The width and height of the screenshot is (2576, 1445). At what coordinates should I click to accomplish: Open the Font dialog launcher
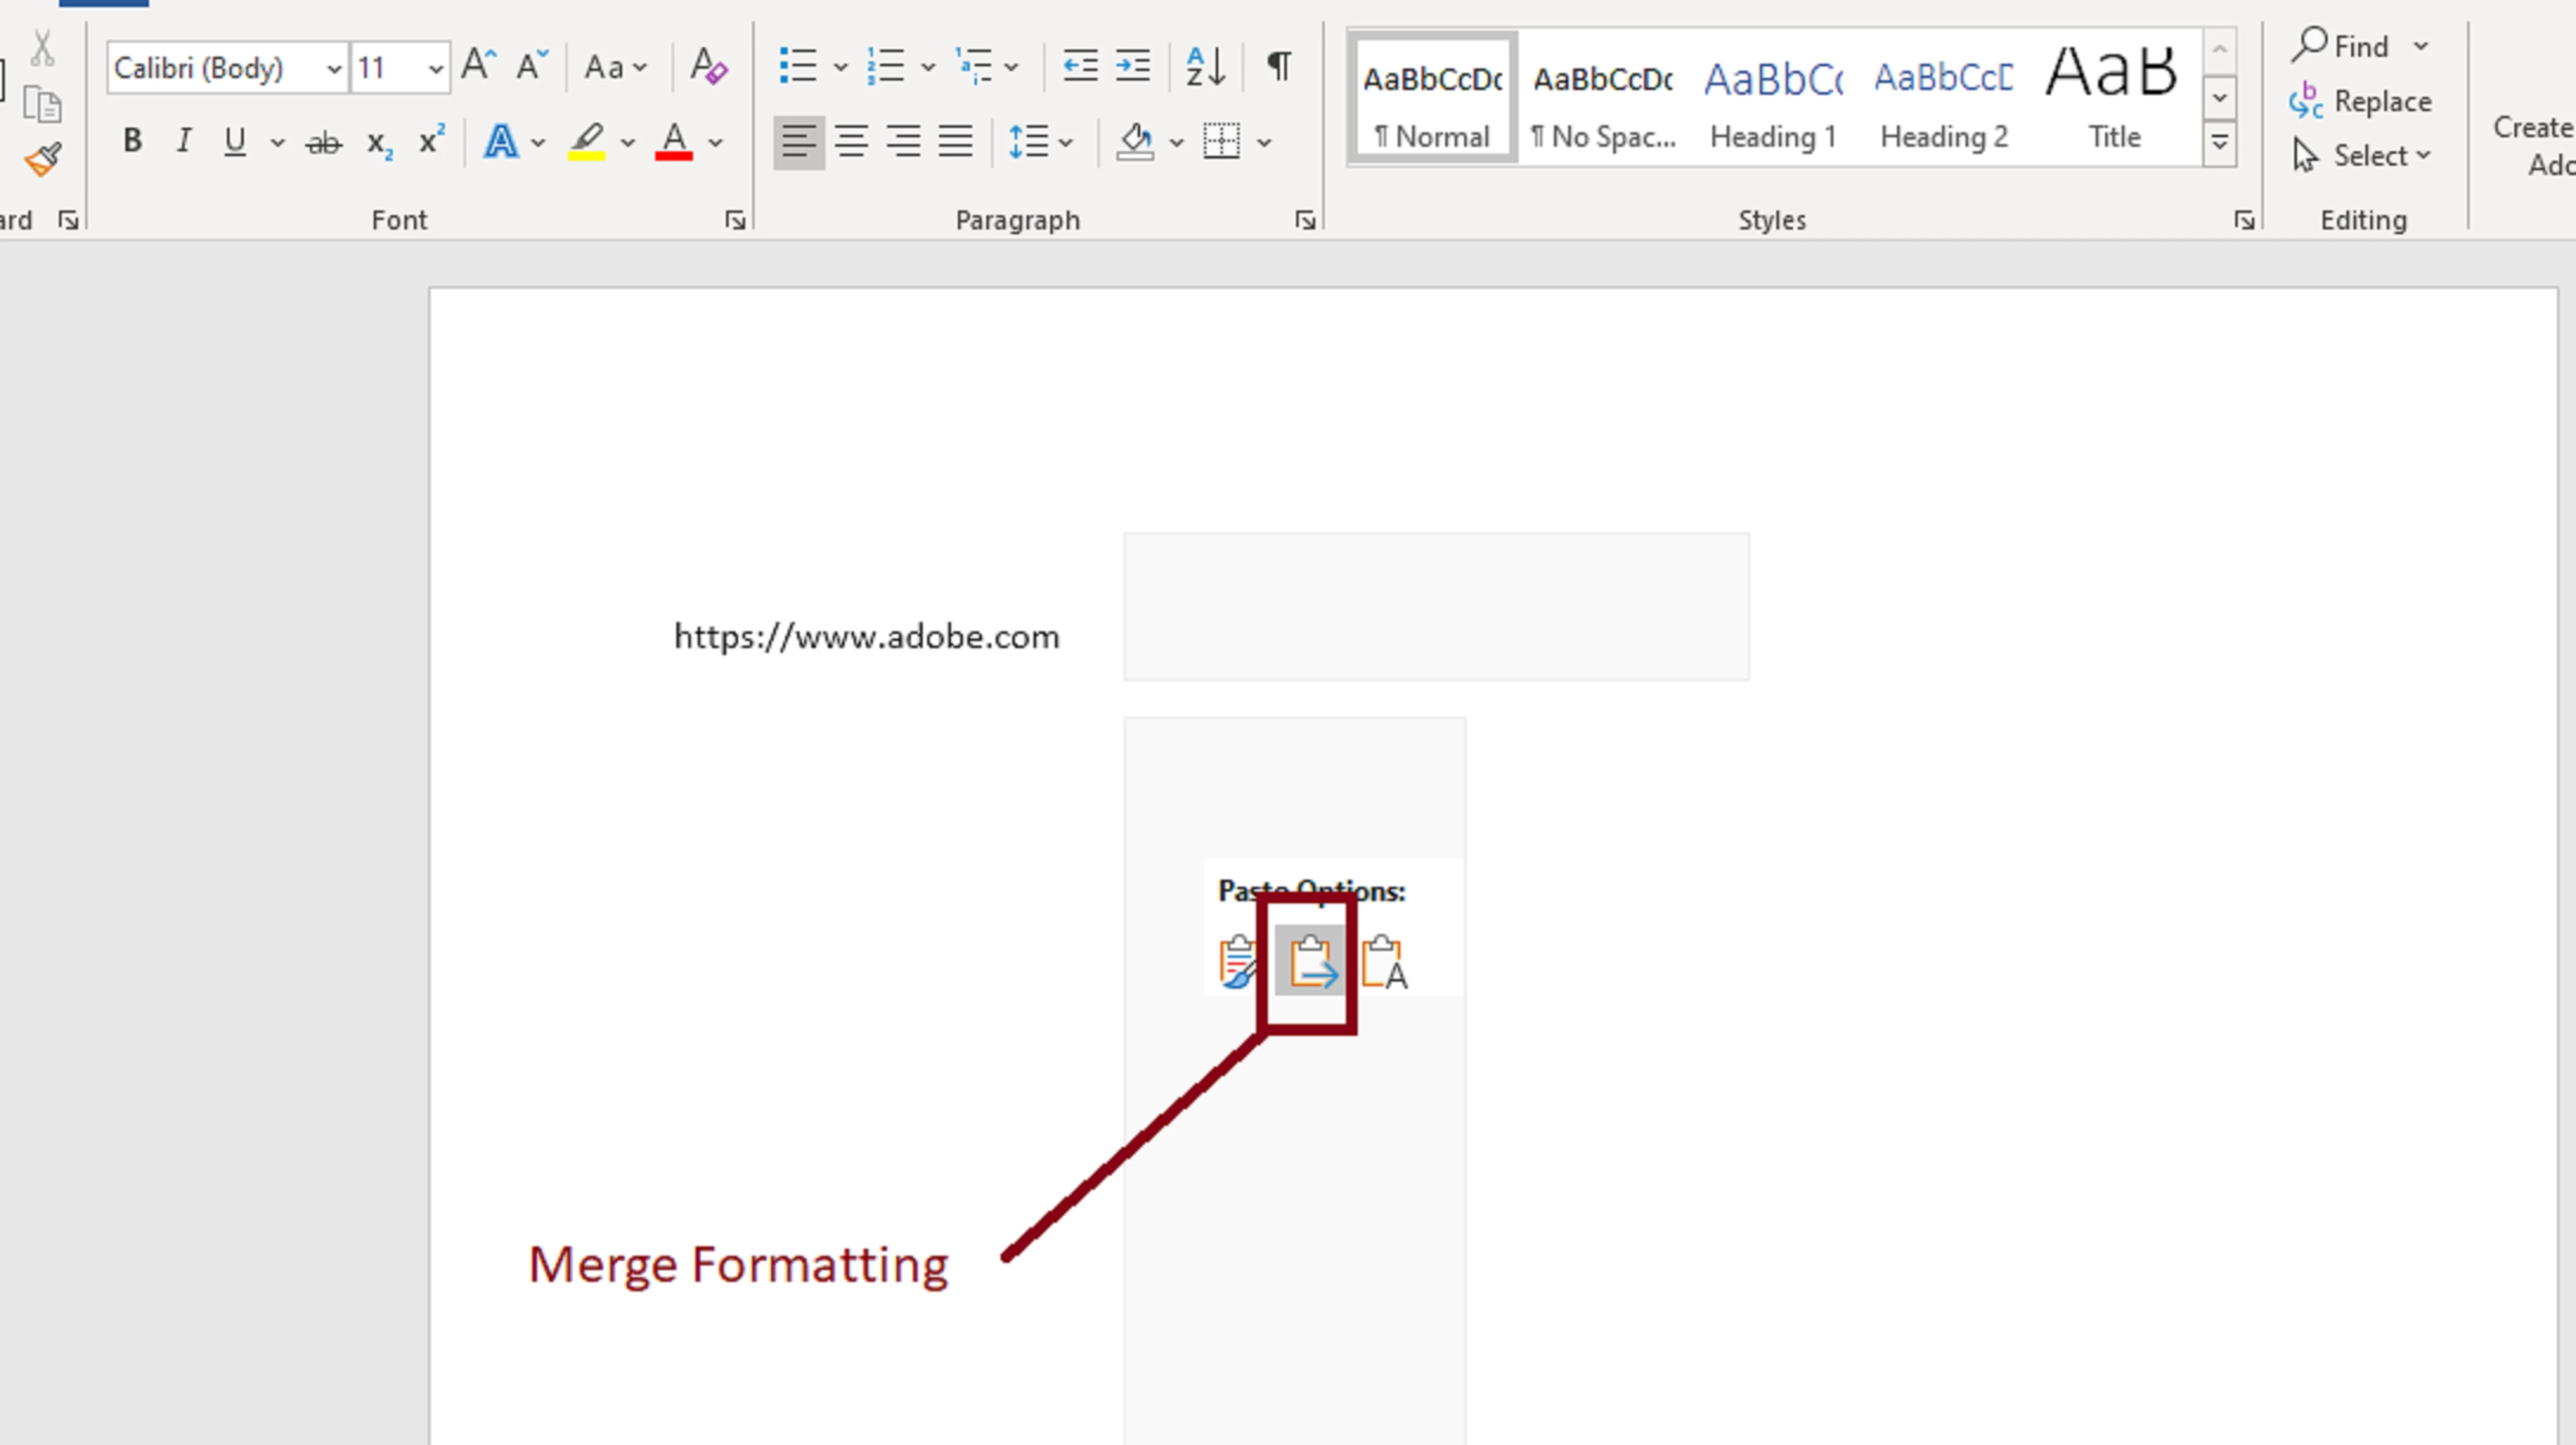pos(735,220)
